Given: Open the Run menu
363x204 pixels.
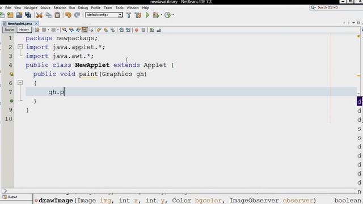Looking at the screenshot, I should coord(72,8).
